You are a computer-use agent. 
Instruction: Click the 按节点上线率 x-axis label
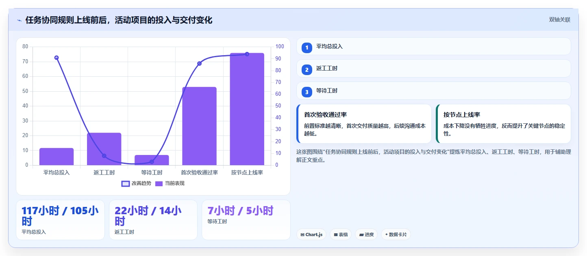tap(247, 172)
